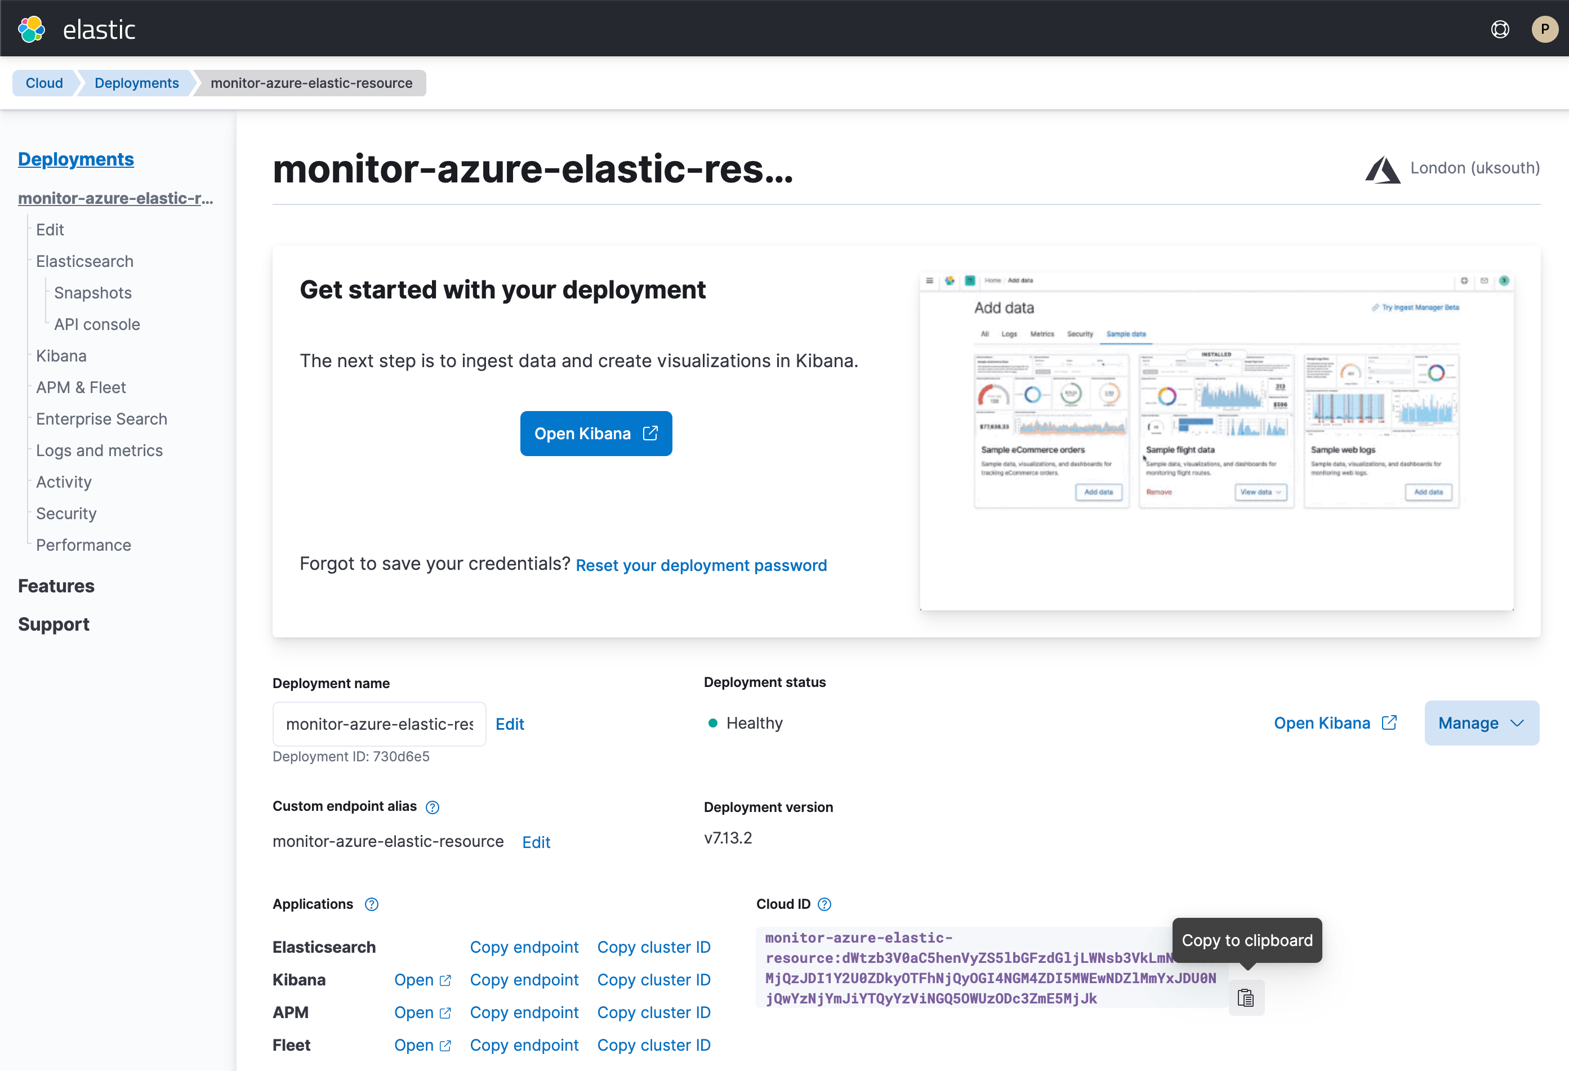The width and height of the screenshot is (1569, 1071).
Task: Click the external link icon next to Kibana Open
Action: [x=444, y=980]
